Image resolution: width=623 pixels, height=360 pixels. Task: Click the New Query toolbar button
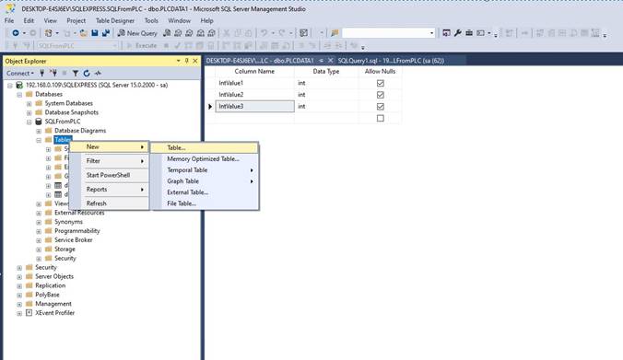(x=137, y=33)
